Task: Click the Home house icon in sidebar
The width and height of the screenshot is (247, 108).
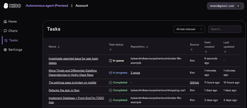Action: pos(5,22)
